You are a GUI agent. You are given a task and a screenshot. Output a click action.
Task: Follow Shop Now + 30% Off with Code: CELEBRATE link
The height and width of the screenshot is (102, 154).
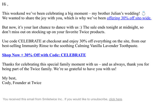click(44, 55)
